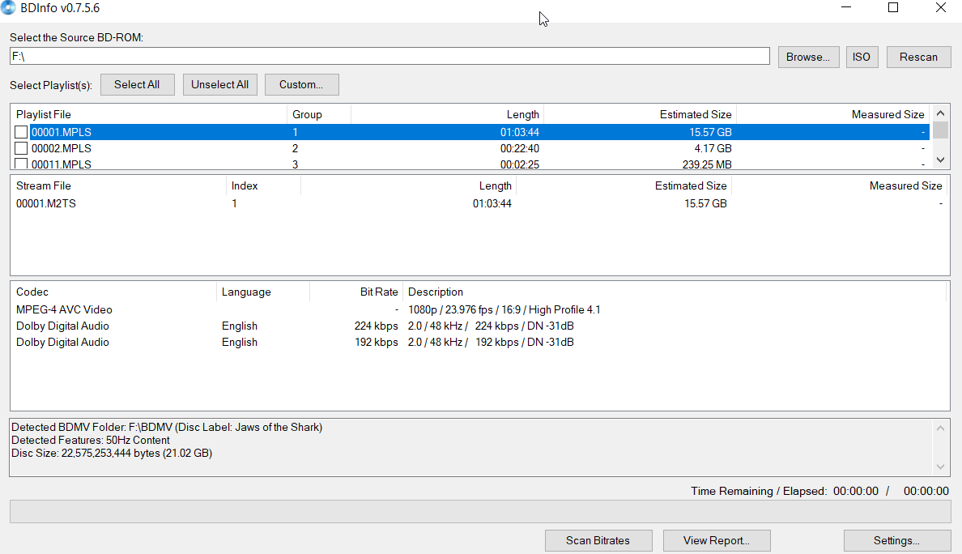This screenshot has width=962, height=554.
Task: Maximize the BDInfo window
Action: [x=893, y=8]
